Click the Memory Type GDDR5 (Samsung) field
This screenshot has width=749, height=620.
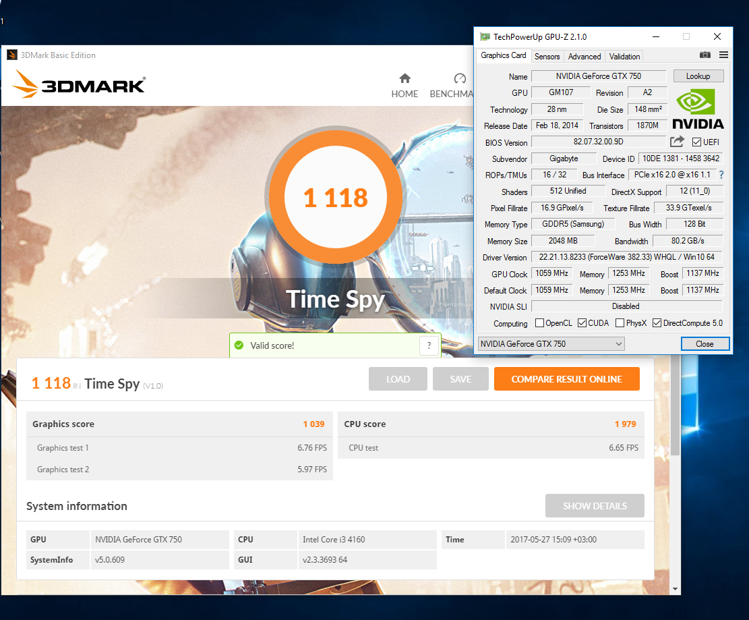coord(573,224)
